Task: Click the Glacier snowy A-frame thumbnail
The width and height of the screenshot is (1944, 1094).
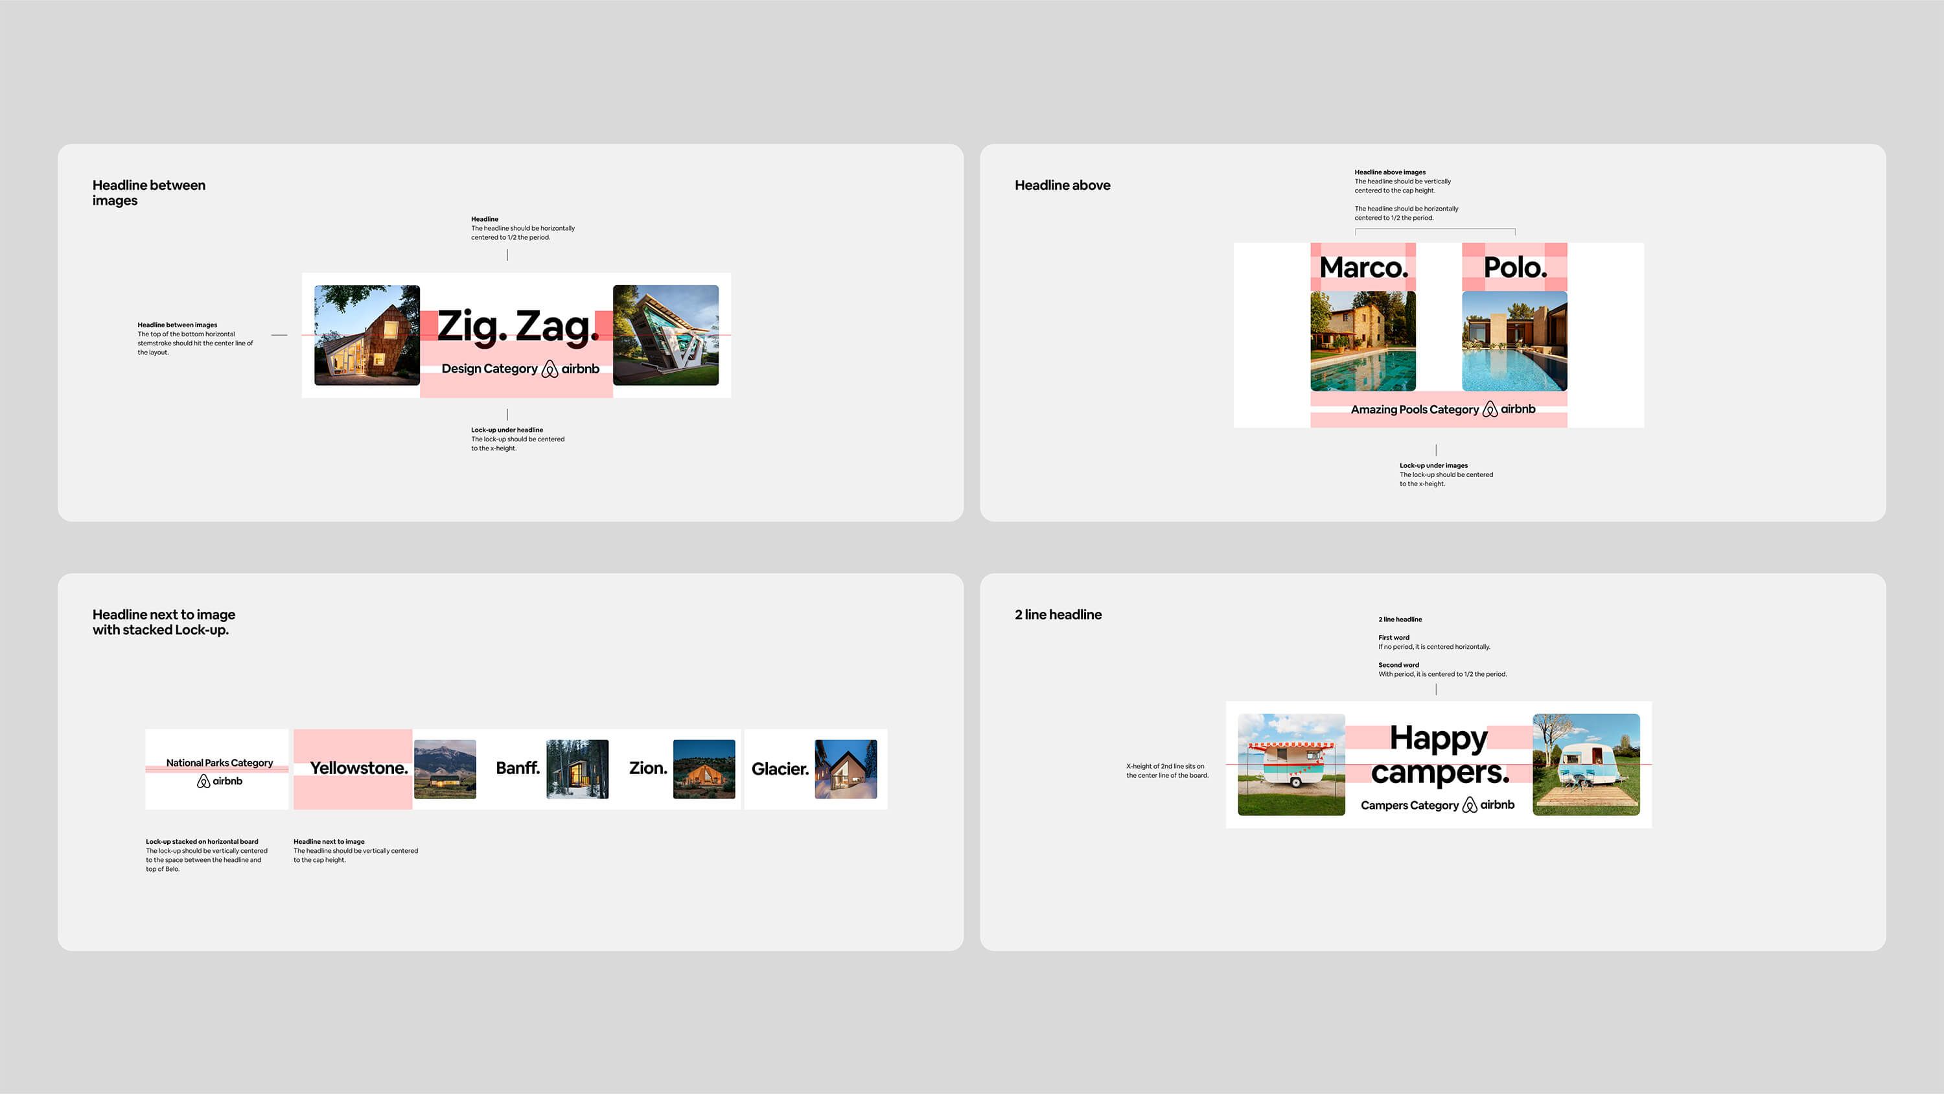Action: point(845,769)
